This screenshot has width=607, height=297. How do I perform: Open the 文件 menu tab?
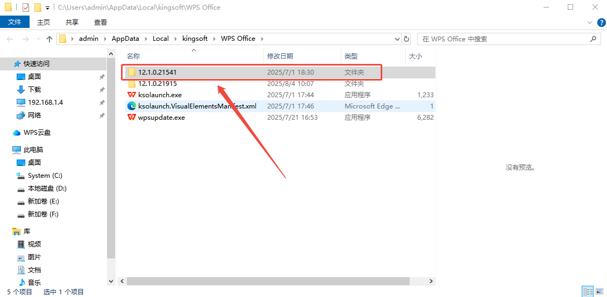click(x=15, y=22)
